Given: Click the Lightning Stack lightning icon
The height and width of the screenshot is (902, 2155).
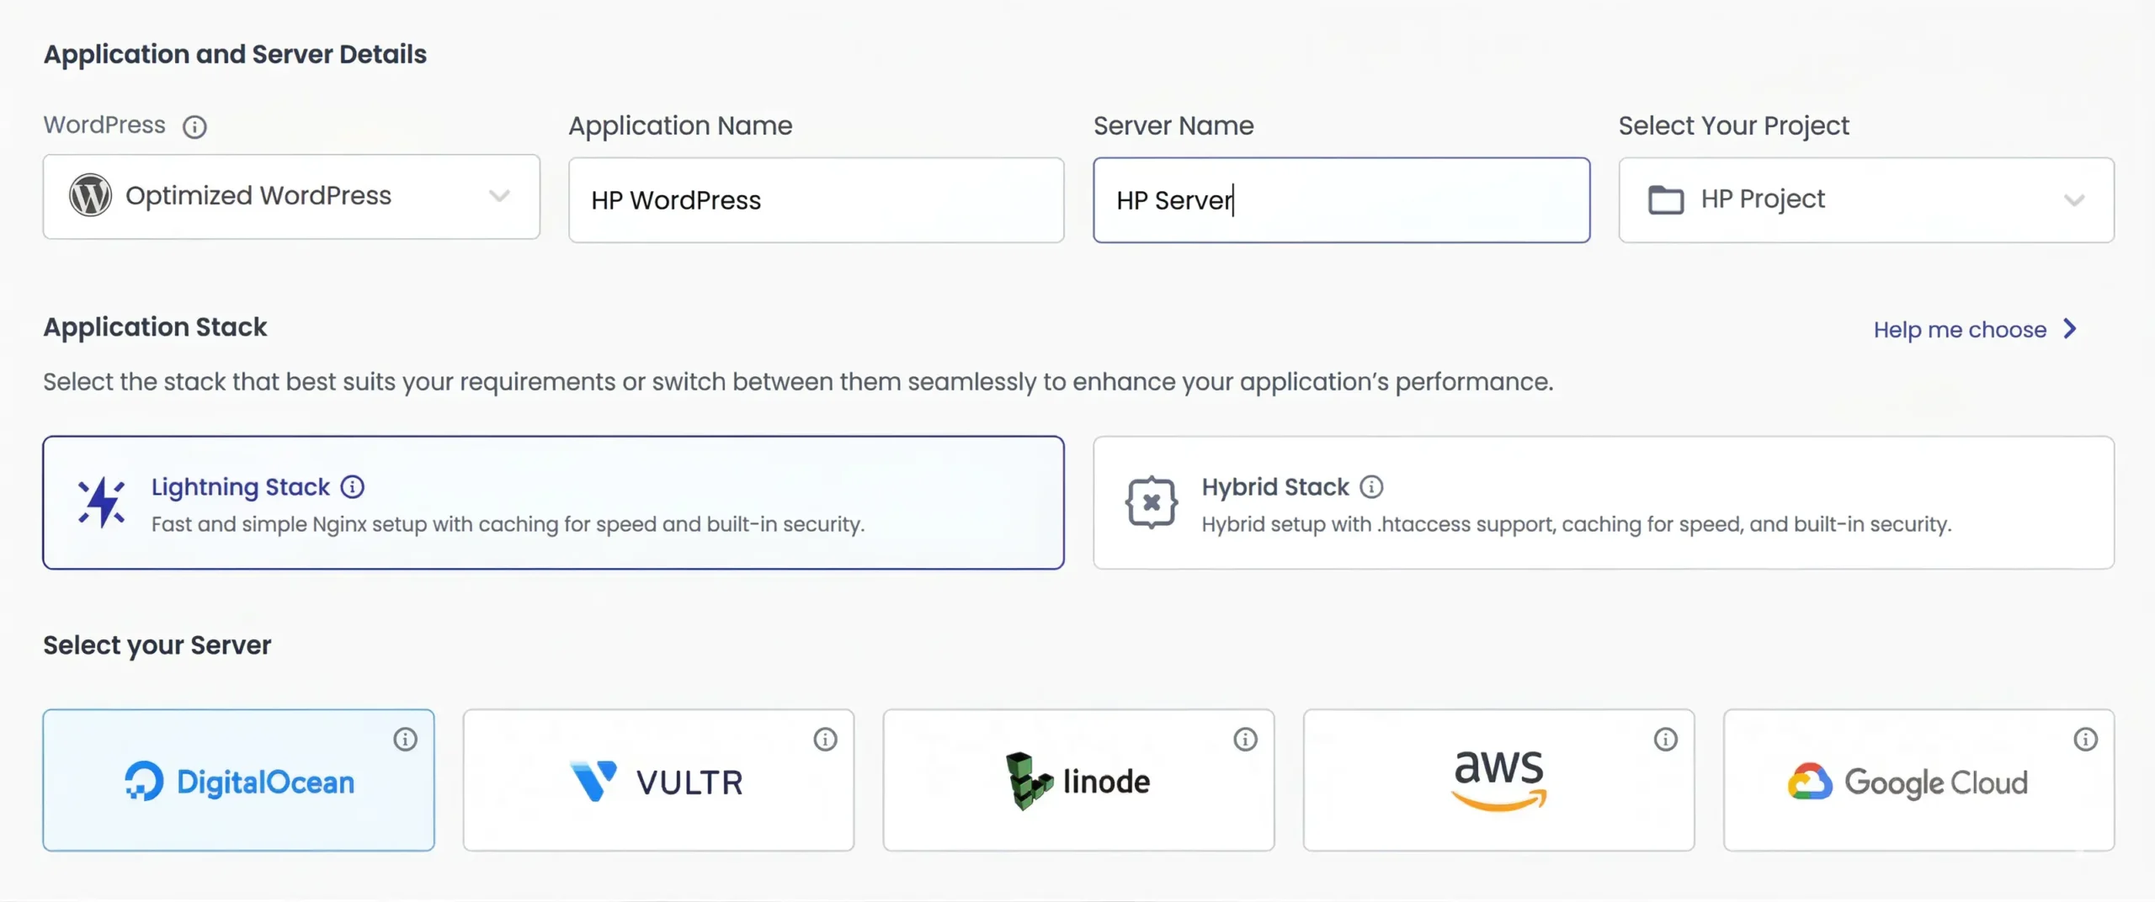Looking at the screenshot, I should point(101,501).
